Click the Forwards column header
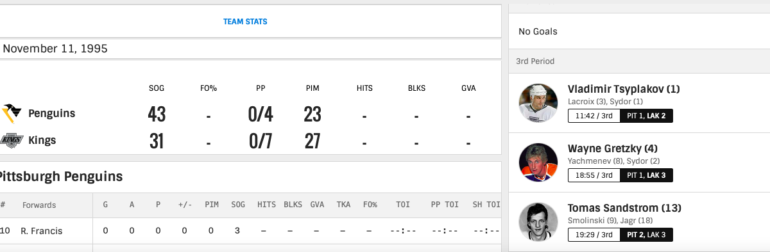Screen dimensions: 770x252 39,205
